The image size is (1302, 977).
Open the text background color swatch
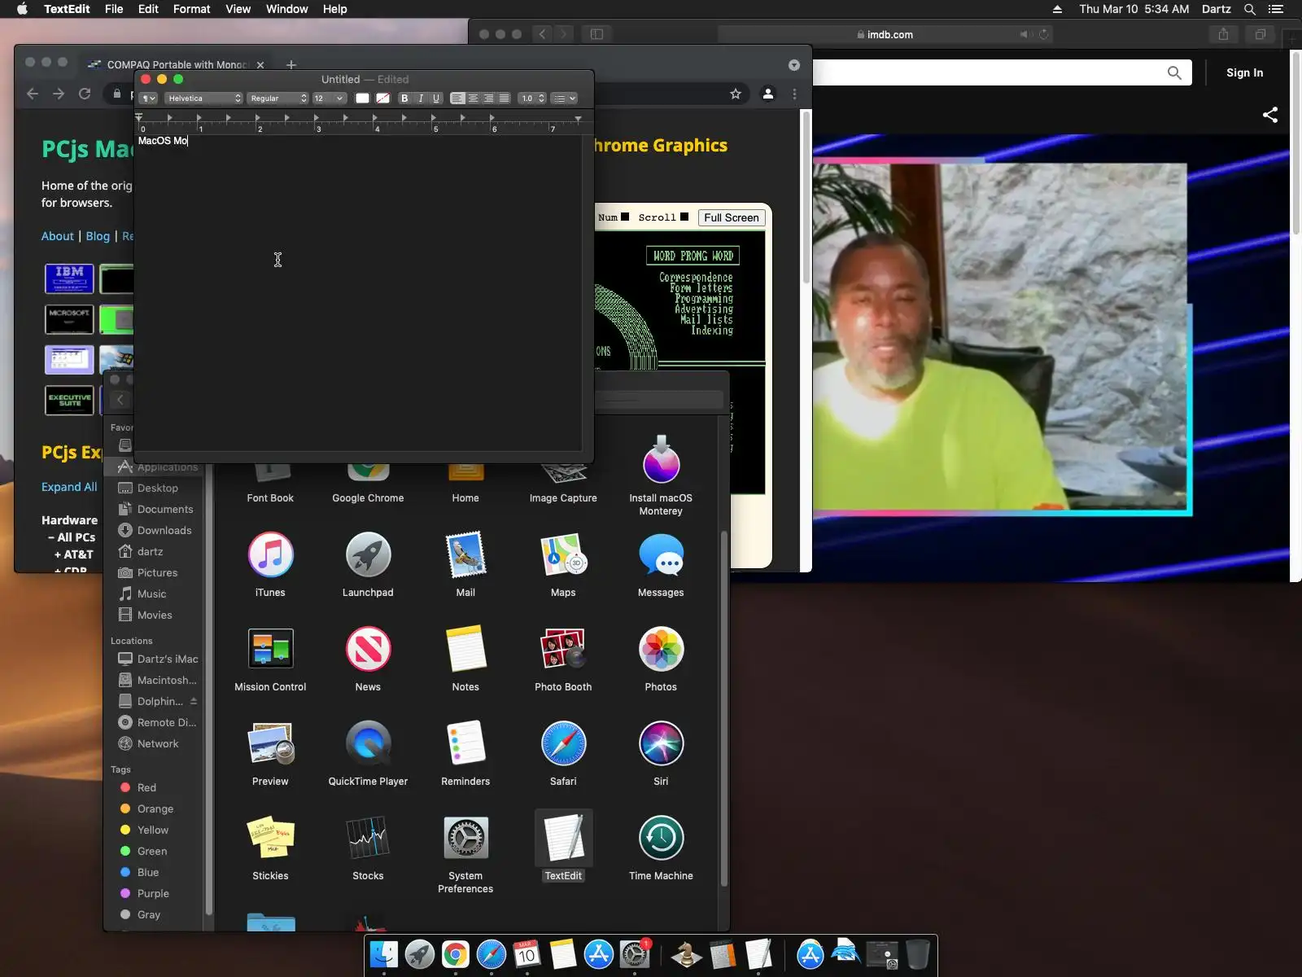point(382,99)
